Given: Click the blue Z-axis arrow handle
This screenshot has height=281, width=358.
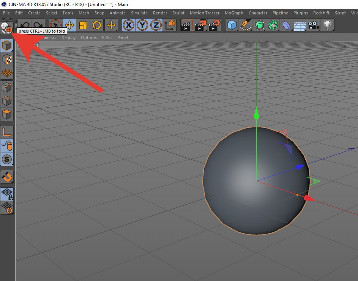Looking at the screenshot, I should coord(300,167).
